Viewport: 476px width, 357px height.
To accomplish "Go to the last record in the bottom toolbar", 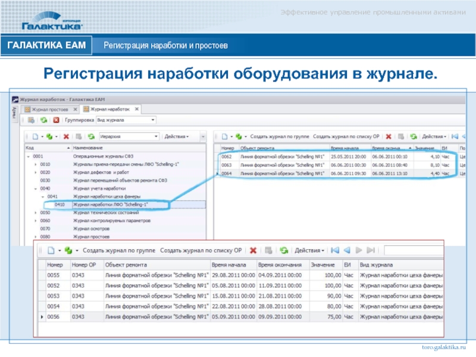I will click(x=371, y=250).
